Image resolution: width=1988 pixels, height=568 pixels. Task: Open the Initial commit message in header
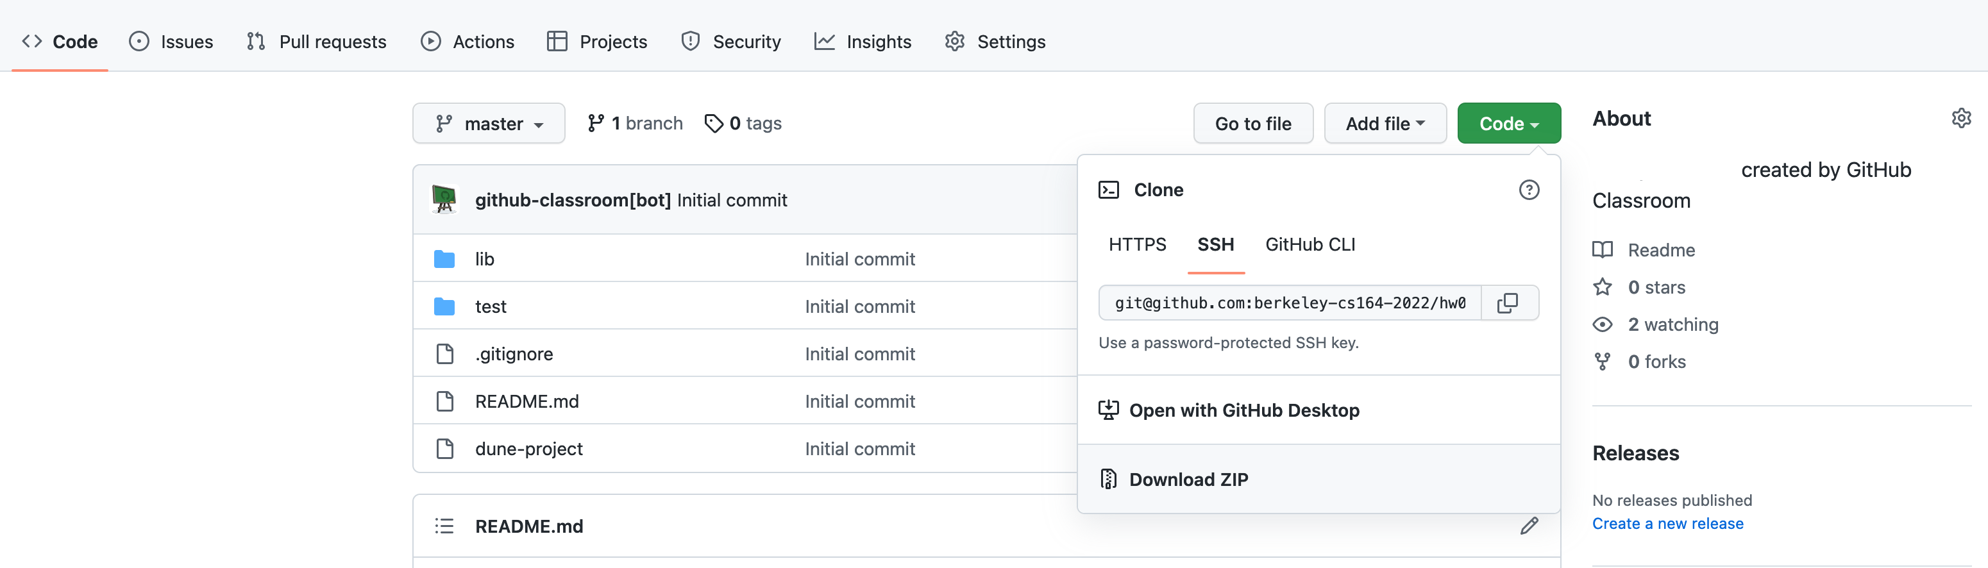click(x=732, y=201)
